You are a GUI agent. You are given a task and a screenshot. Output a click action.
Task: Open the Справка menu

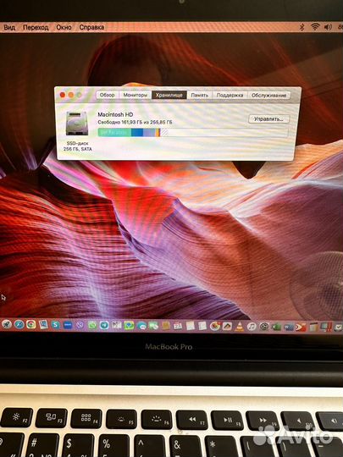point(91,27)
